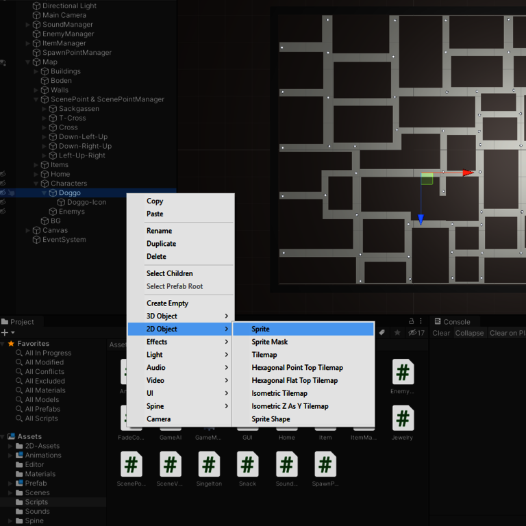Open Project panel three-dot options menu

coord(421,321)
